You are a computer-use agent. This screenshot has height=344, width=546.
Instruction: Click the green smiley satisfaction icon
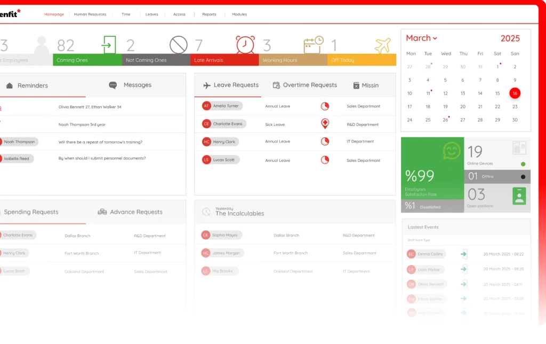click(452, 151)
